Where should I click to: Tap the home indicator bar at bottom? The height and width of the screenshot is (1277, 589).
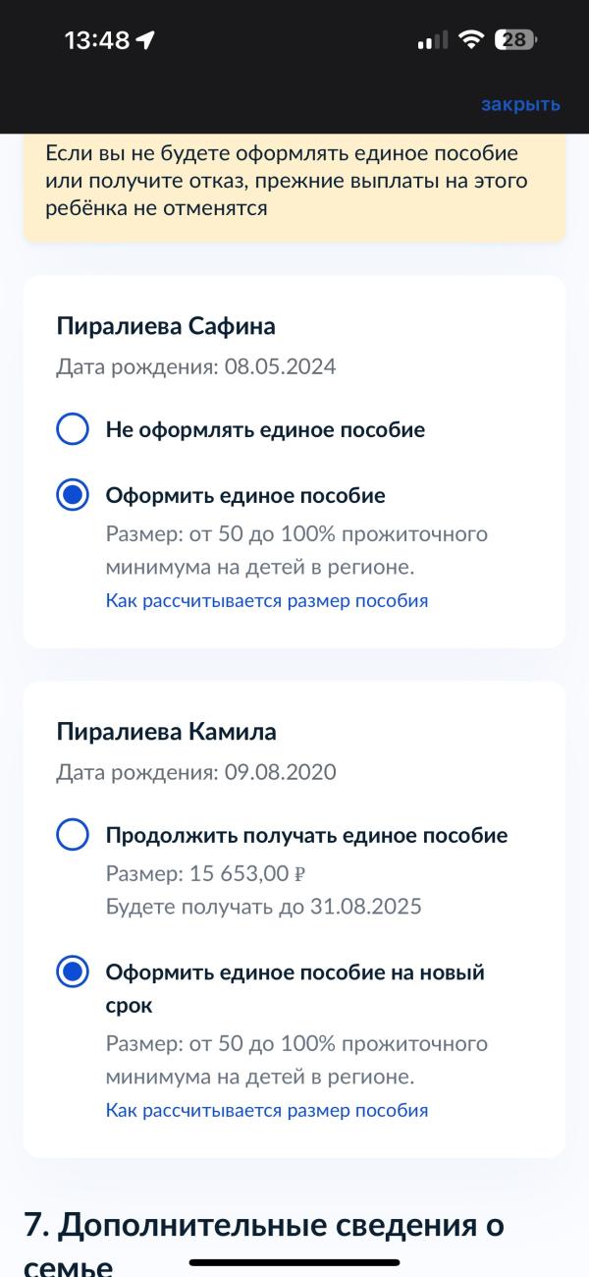coord(294,1261)
